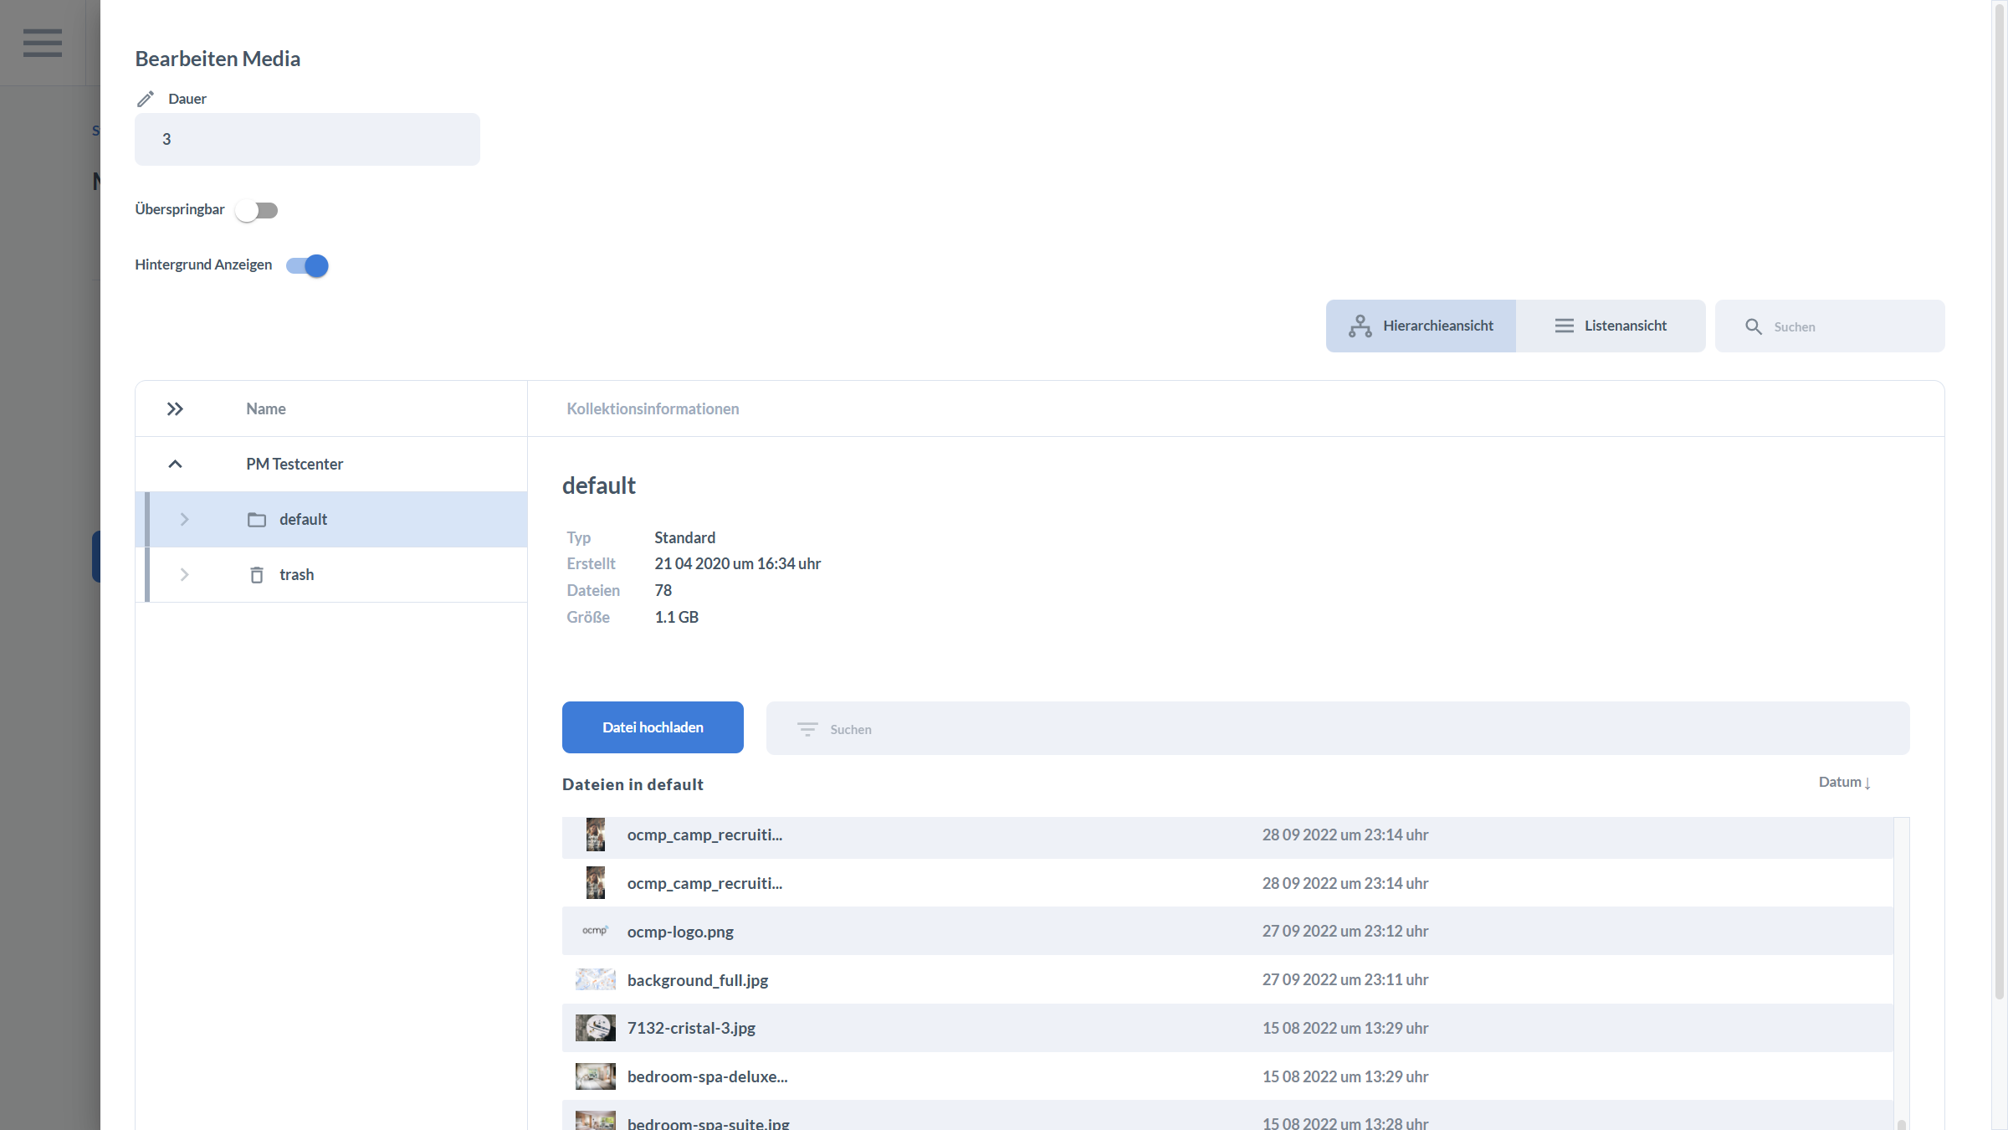The image size is (2008, 1130).
Task: Click the Datei hochladen button
Action: [x=653, y=727]
